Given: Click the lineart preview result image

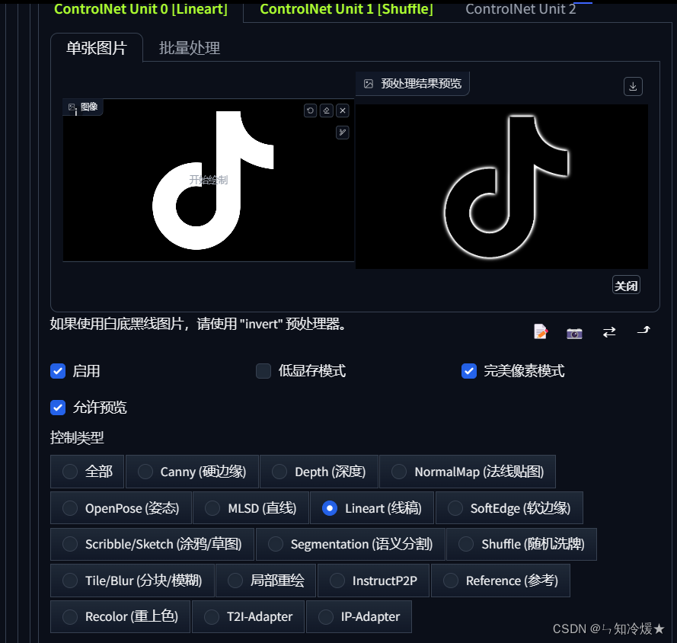Looking at the screenshot, I should point(502,187).
